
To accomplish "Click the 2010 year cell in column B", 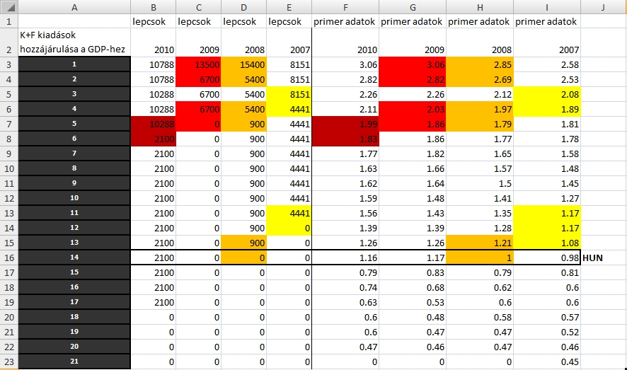I will point(153,50).
